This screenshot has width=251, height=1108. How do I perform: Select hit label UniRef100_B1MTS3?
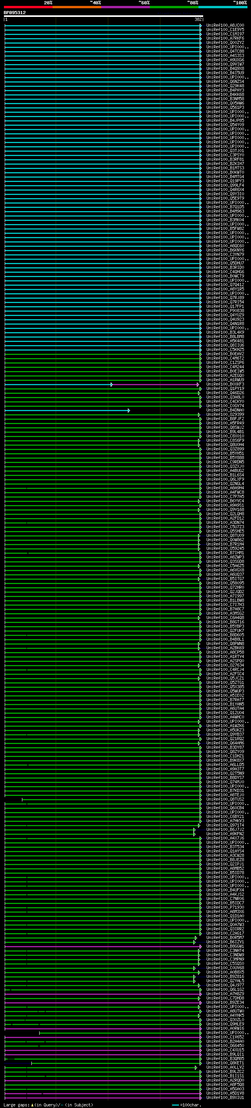coord(225,168)
